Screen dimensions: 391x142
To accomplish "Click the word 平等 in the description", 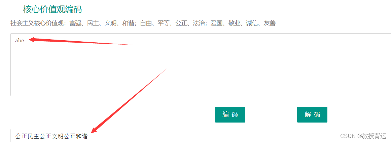I will [163, 23].
